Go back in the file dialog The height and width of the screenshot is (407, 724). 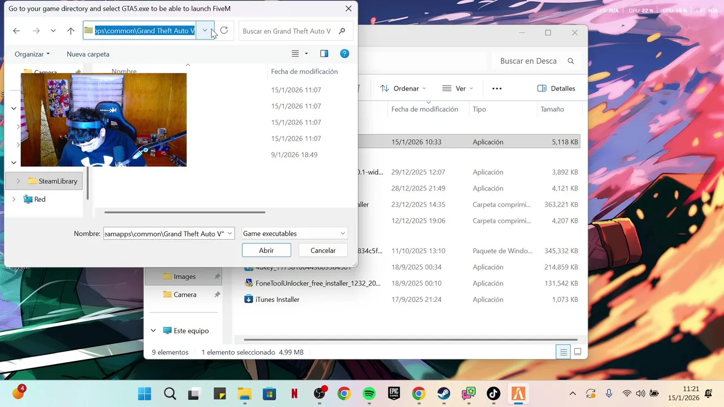point(16,31)
